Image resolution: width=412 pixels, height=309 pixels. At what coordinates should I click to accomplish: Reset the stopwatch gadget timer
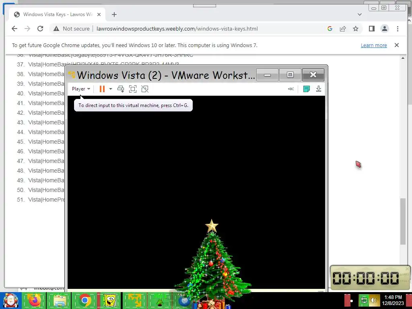[404, 281]
